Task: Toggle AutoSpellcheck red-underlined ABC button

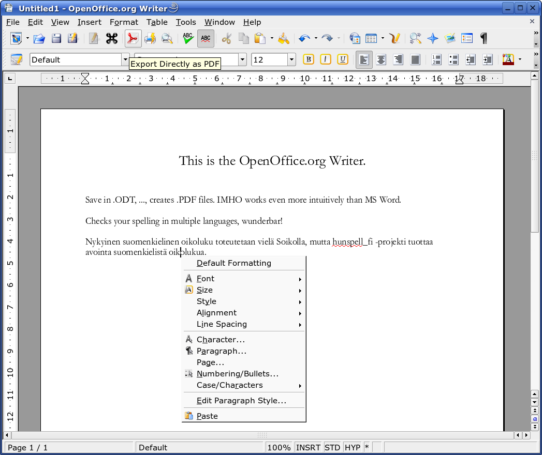Action: (206, 38)
